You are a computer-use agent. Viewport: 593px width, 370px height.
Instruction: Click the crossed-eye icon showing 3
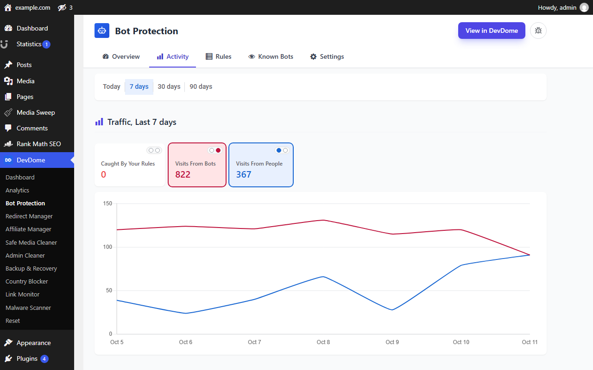click(x=62, y=7)
